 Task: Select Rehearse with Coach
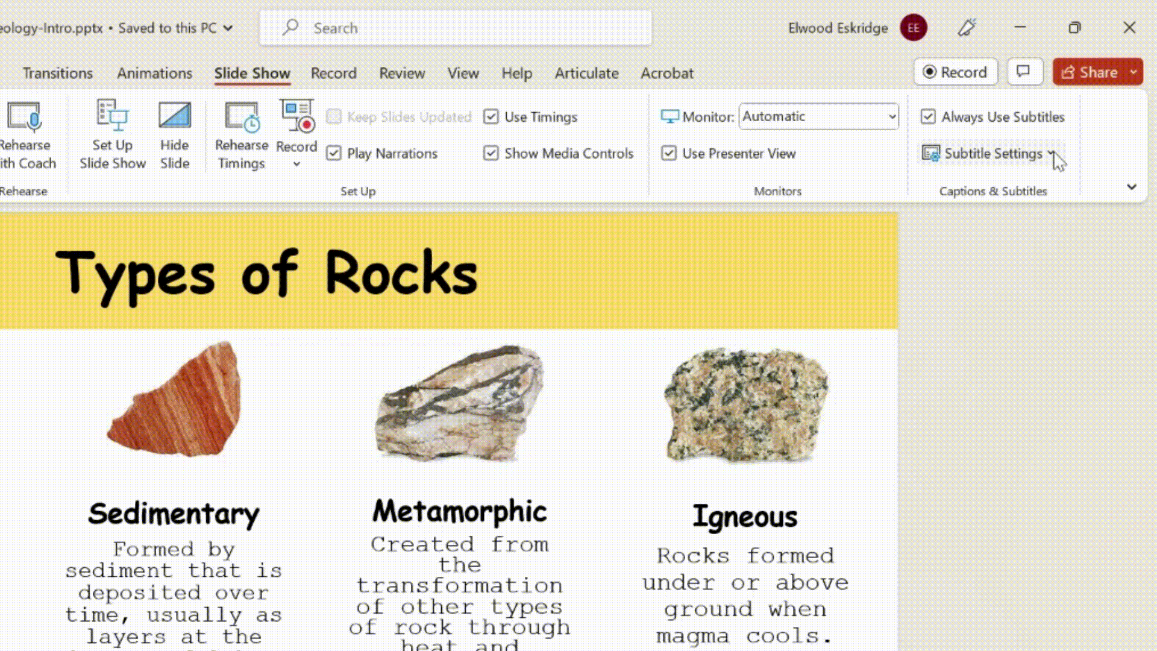[x=25, y=134]
